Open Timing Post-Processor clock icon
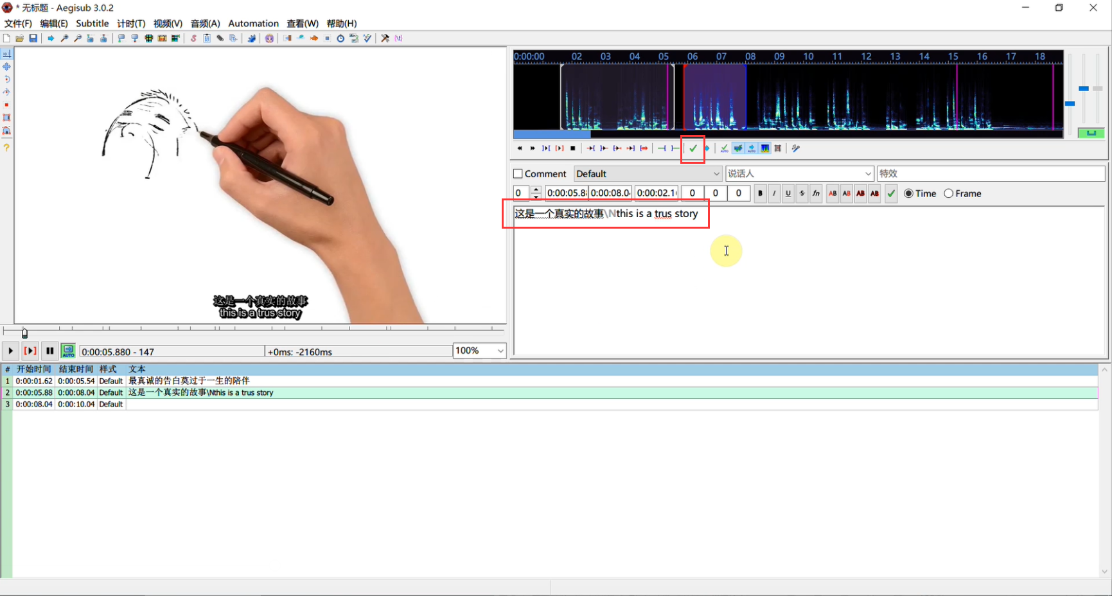 [x=340, y=39]
